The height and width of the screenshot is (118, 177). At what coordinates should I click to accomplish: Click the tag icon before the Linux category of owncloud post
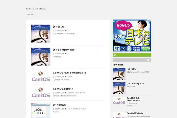(66, 77)
